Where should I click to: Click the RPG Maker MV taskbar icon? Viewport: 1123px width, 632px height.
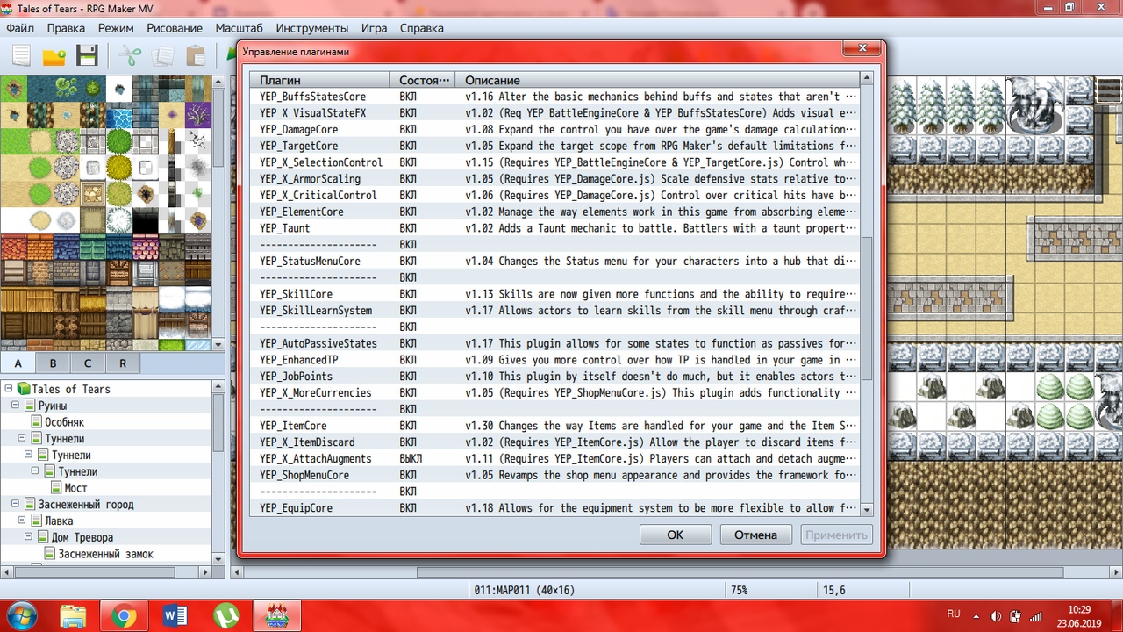[277, 616]
